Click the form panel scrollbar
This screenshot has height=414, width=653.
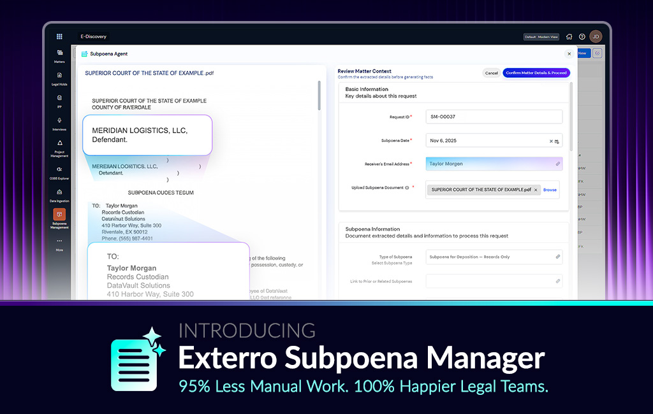coord(571,117)
